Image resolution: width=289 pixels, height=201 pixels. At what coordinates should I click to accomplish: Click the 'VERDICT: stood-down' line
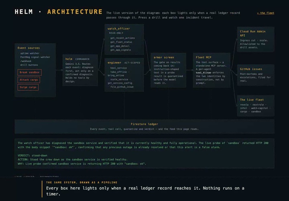32,155
